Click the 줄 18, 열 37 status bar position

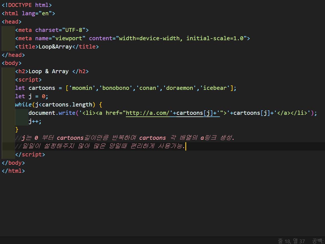(291, 241)
